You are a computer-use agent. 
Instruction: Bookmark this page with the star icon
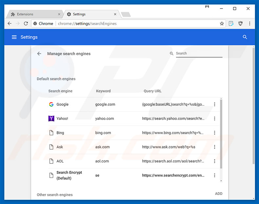222,24
